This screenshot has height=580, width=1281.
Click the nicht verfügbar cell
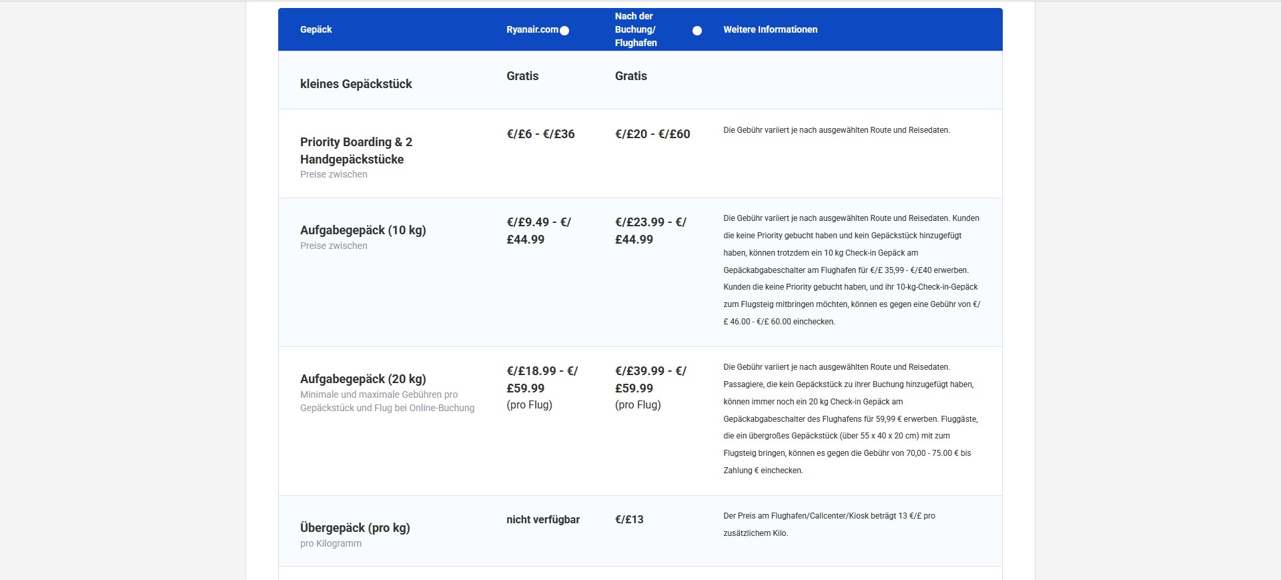pos(542,520)
